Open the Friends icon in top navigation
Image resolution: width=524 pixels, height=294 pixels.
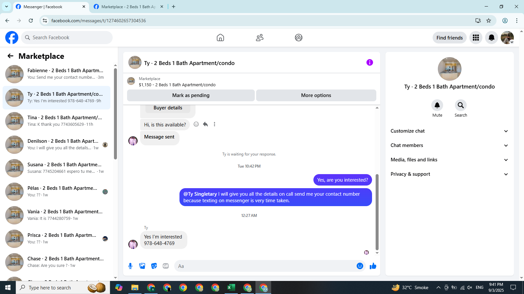[260, 38]
